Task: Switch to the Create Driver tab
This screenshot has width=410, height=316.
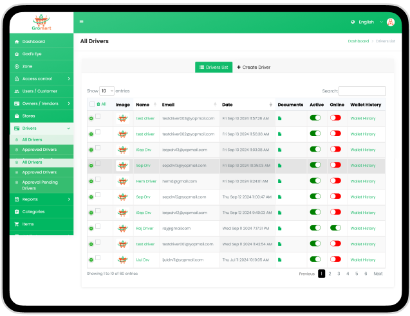Action: click(254, 67)
